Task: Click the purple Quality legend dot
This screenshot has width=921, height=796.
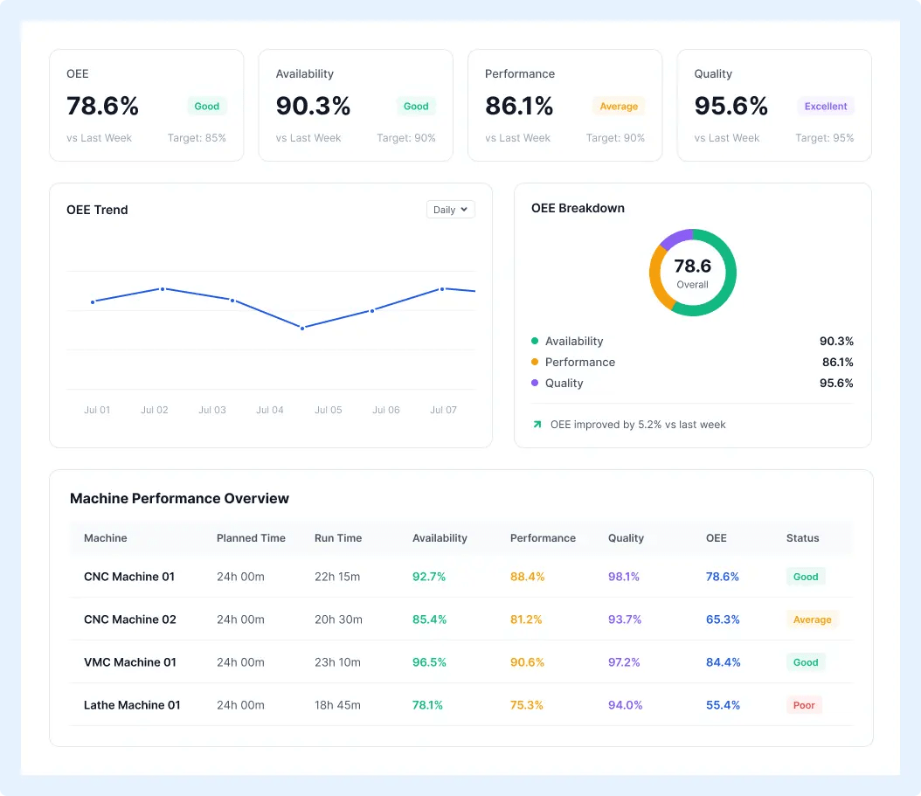Action: pyautogui.click(x=535, y=383)
